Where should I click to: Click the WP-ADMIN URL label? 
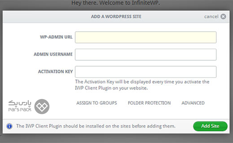[56, 37]
